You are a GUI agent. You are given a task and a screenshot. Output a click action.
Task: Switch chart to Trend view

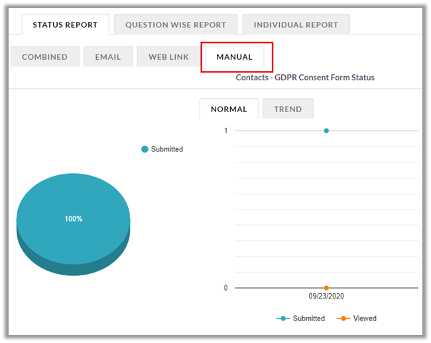[x=288, y=109]
